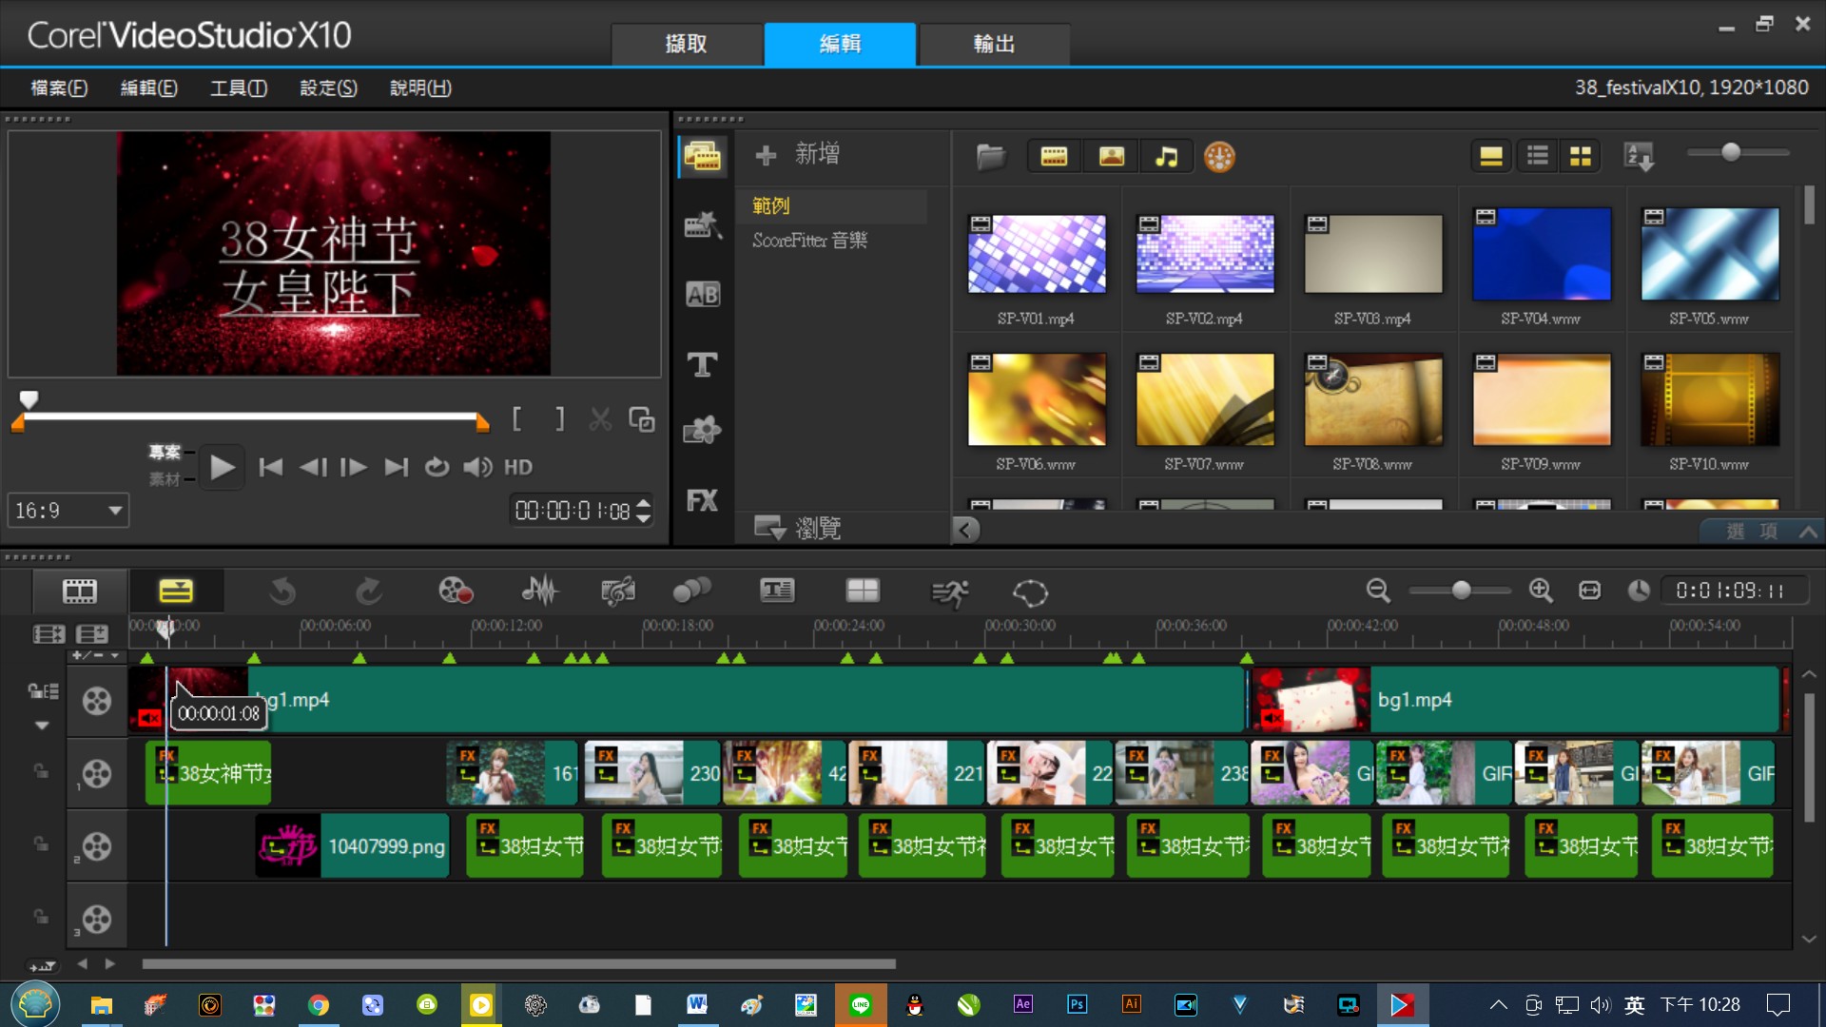Toggle repeat playback
The image size is (1826, 1027).
tap(437, 467)
